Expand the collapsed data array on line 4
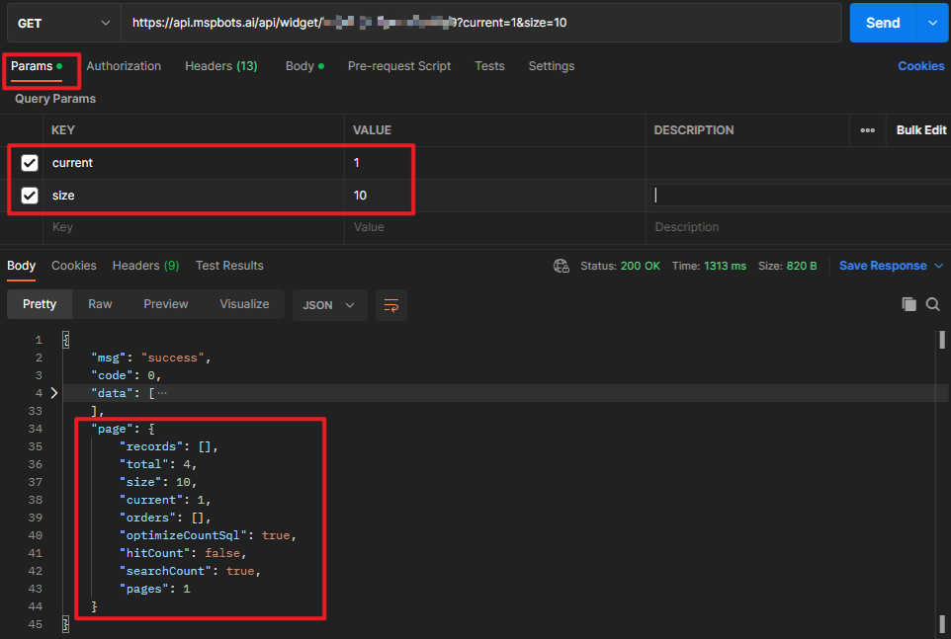This screenshot has height=639, width=951. point(53,393)
